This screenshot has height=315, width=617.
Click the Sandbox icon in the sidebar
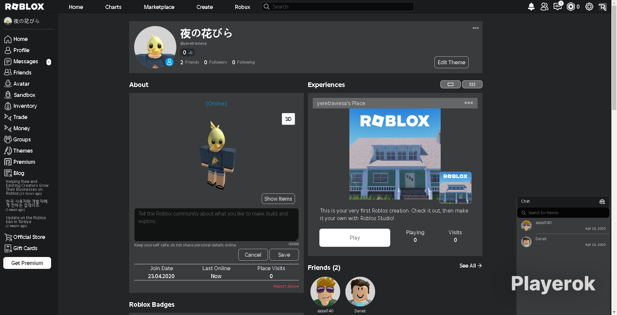point(8,95)
